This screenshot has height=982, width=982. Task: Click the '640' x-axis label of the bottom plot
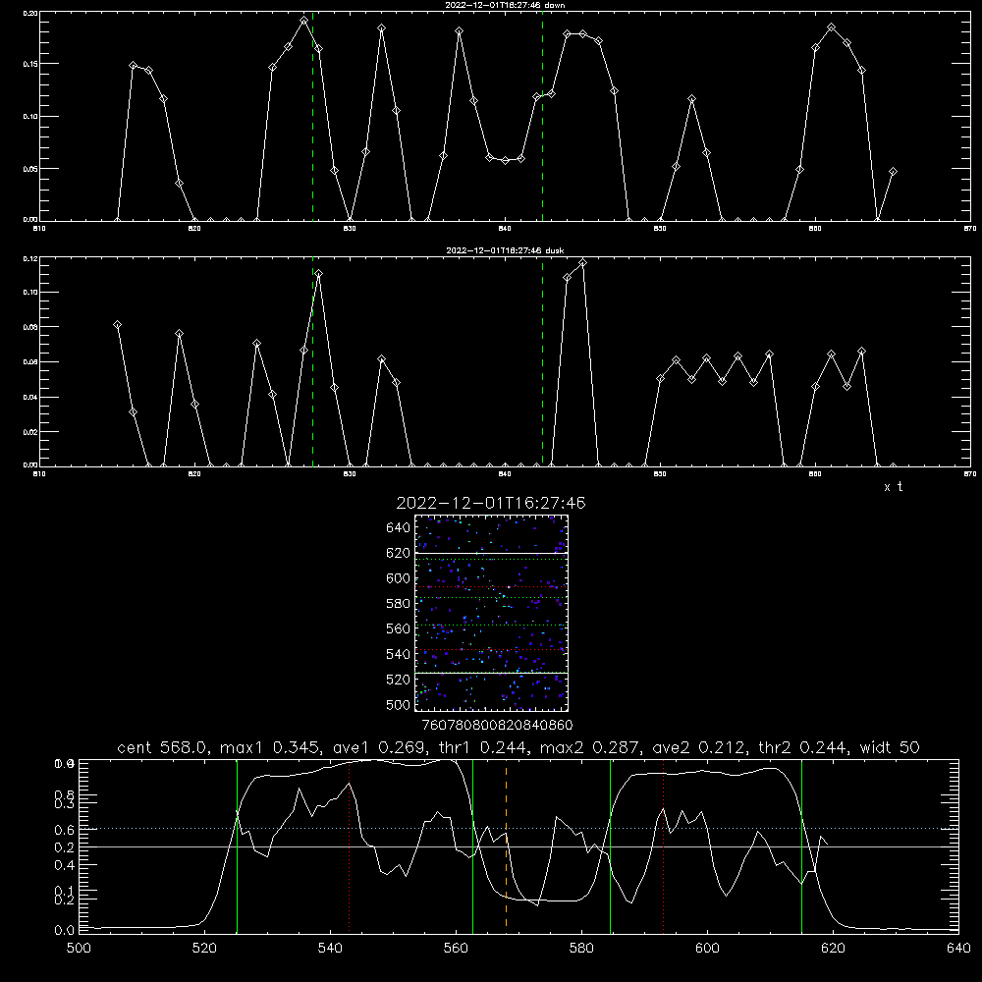[x=958, y=949]
